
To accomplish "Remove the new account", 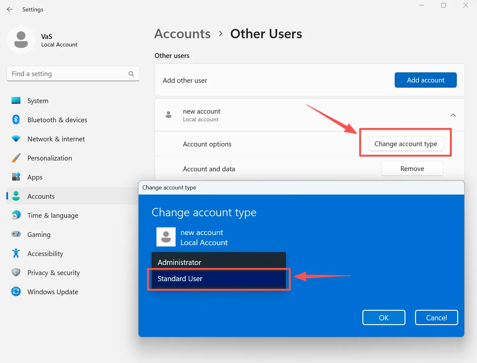I will (x=412, y=169).
